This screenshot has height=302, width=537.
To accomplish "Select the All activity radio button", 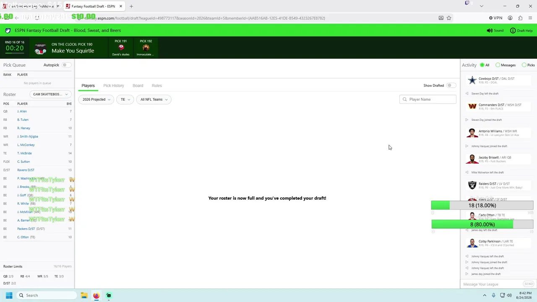I will pos(482,65).
